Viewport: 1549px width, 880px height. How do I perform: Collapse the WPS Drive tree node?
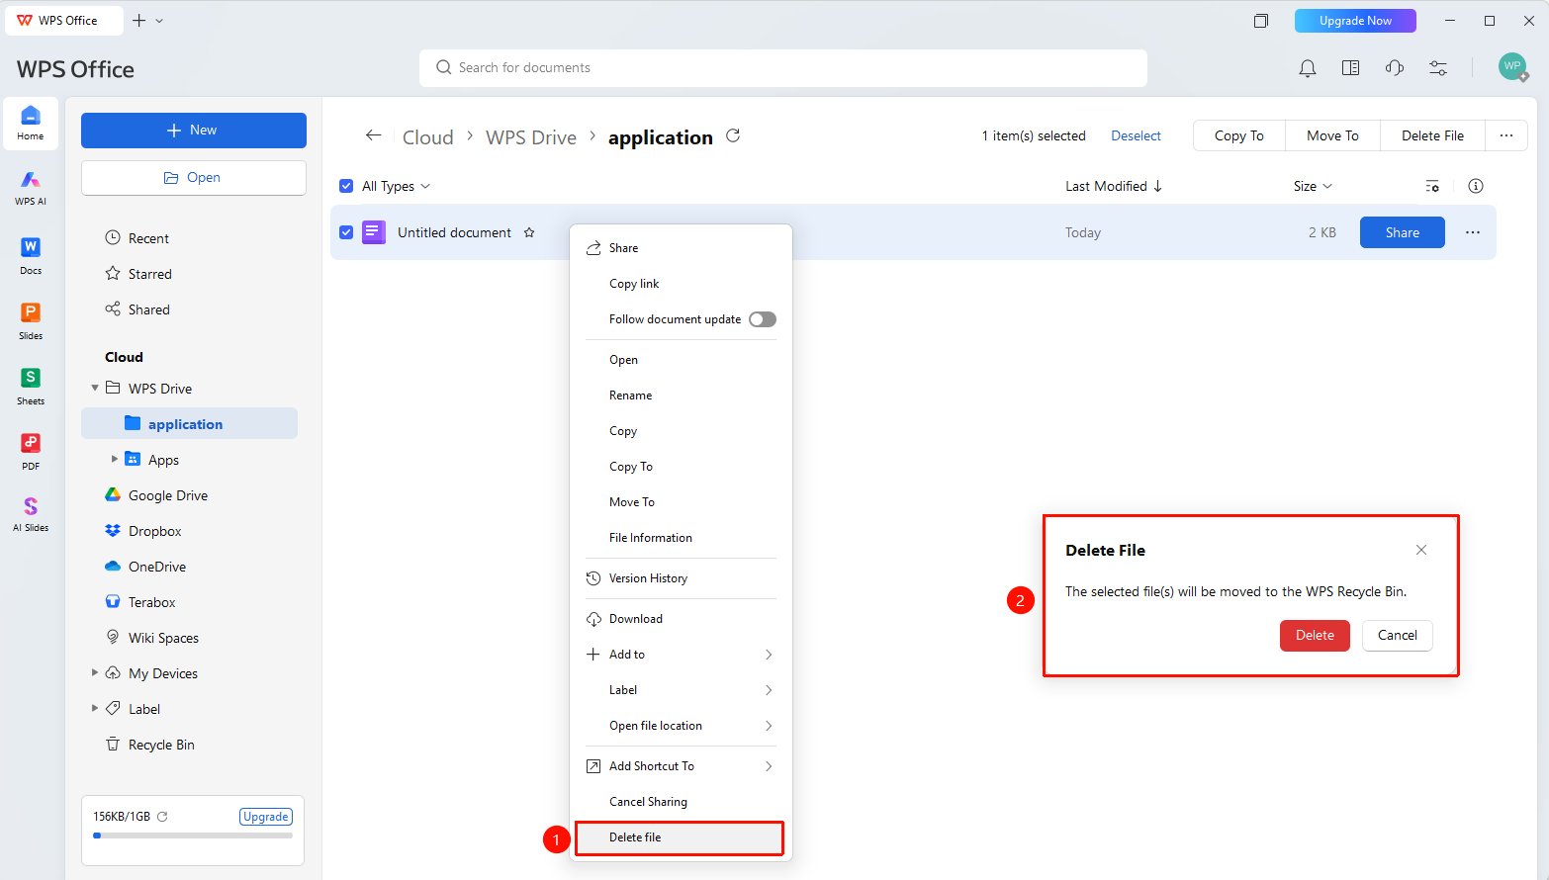pyautogui.click(x=95, y=388)
